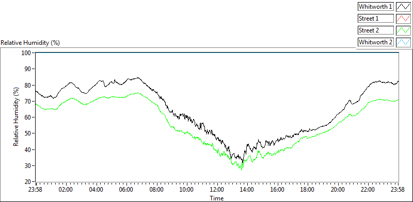
Task: Click the 04:00 time axis marker
Action: coord(97,190)
